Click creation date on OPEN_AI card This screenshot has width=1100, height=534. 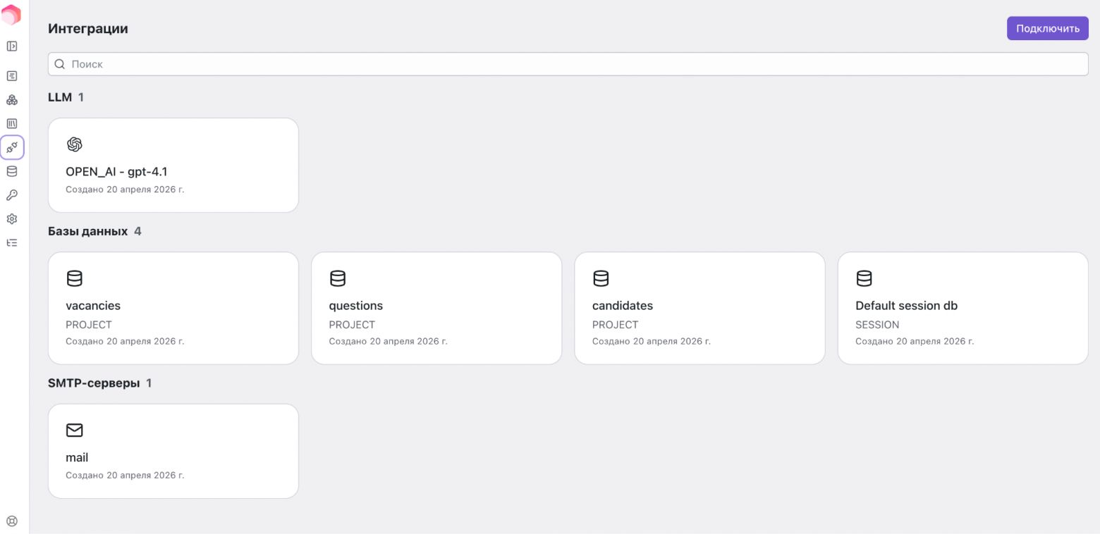[x=125, y=190]
